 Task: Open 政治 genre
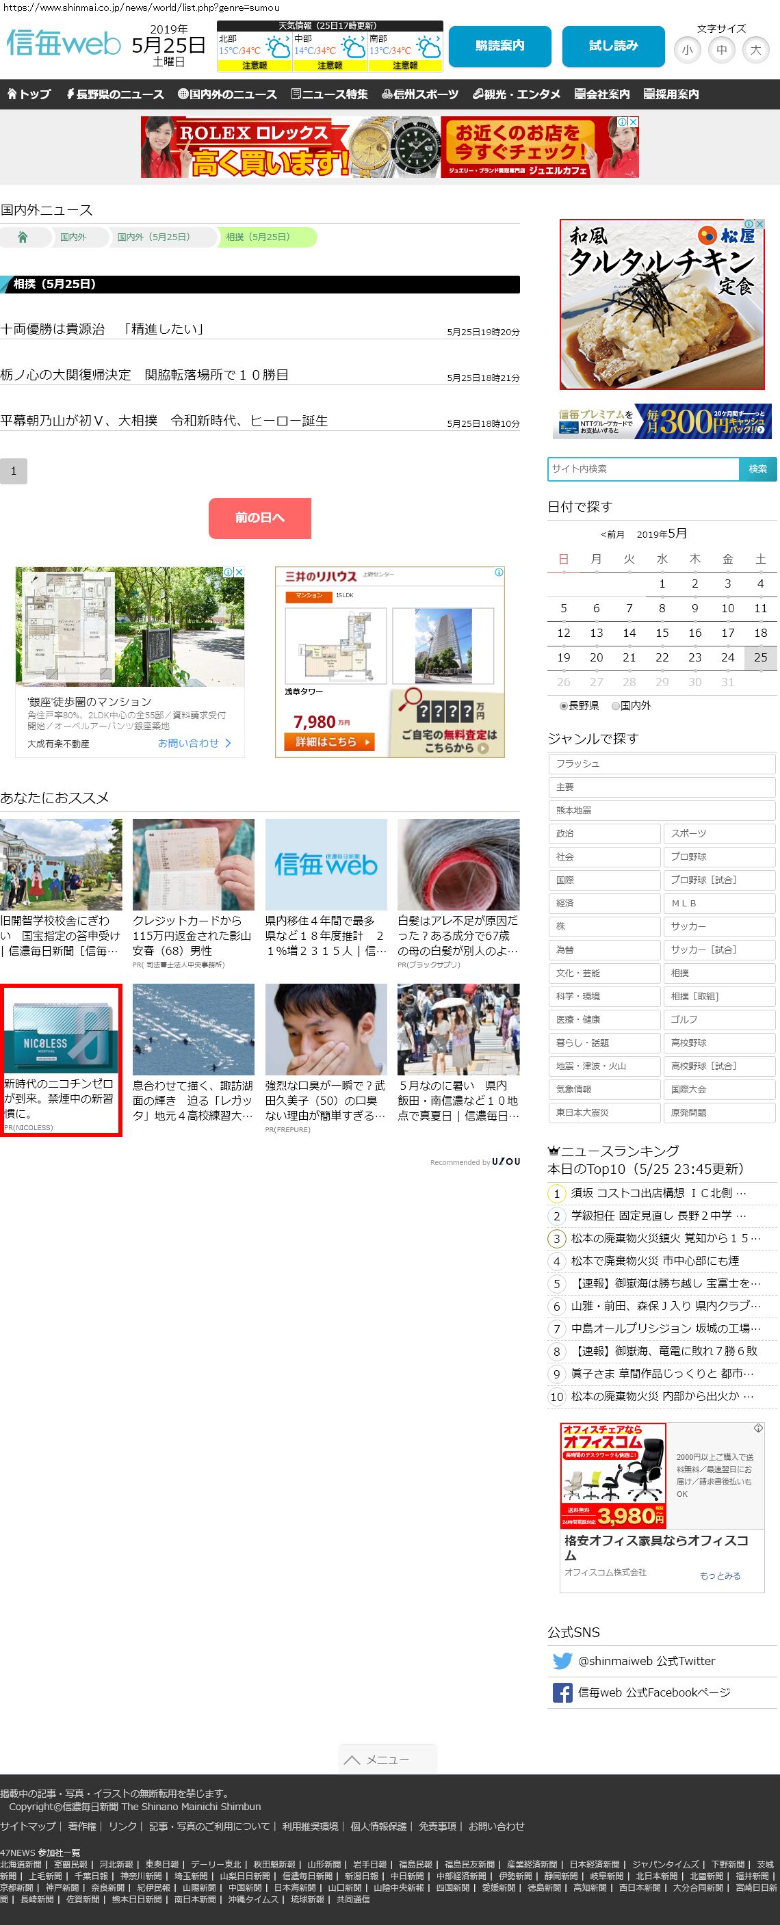click(x=604, y=833)
